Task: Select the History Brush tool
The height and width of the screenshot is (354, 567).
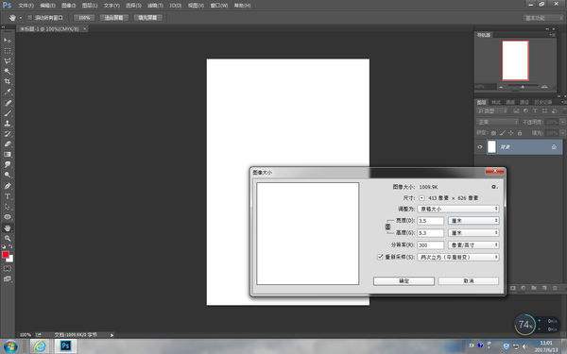Action: pos(8,134)
